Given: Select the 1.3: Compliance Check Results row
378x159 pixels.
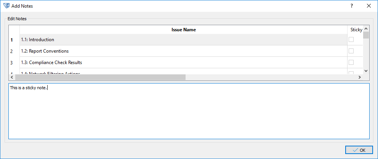Looking at the screenshot, I should [183, 62].
